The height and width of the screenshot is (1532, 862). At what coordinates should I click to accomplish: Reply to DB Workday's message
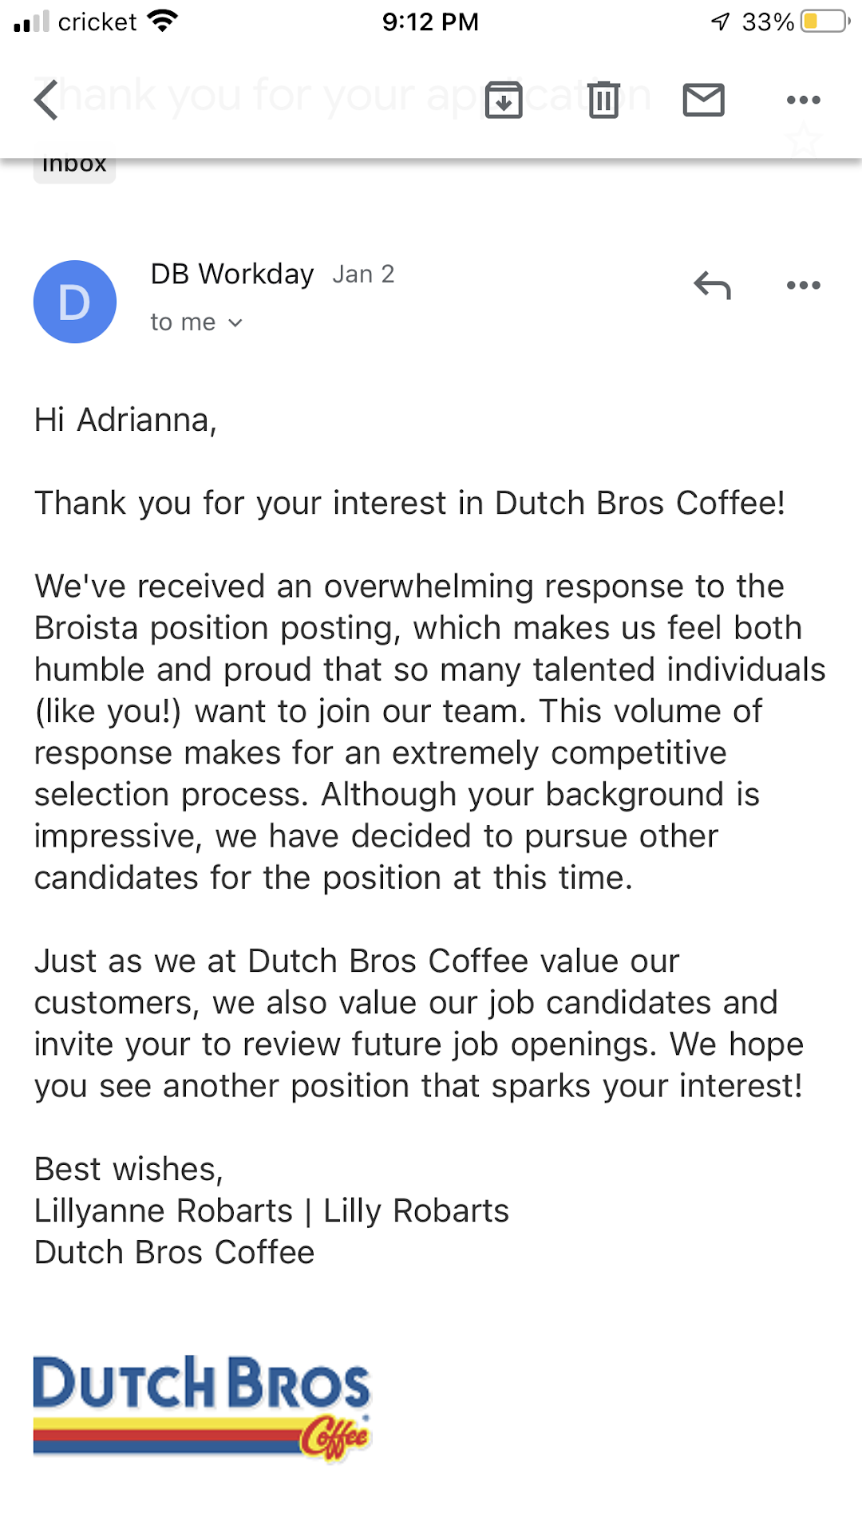tap(712, 285)
